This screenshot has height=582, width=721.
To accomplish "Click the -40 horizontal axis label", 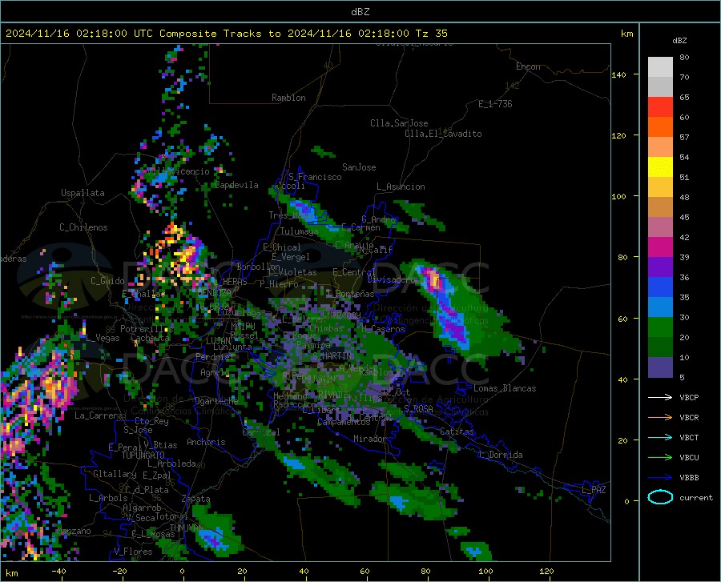I will coord(58,571).
